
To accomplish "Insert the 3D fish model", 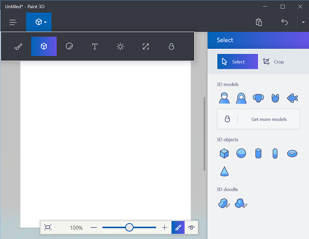I will 292,98.
